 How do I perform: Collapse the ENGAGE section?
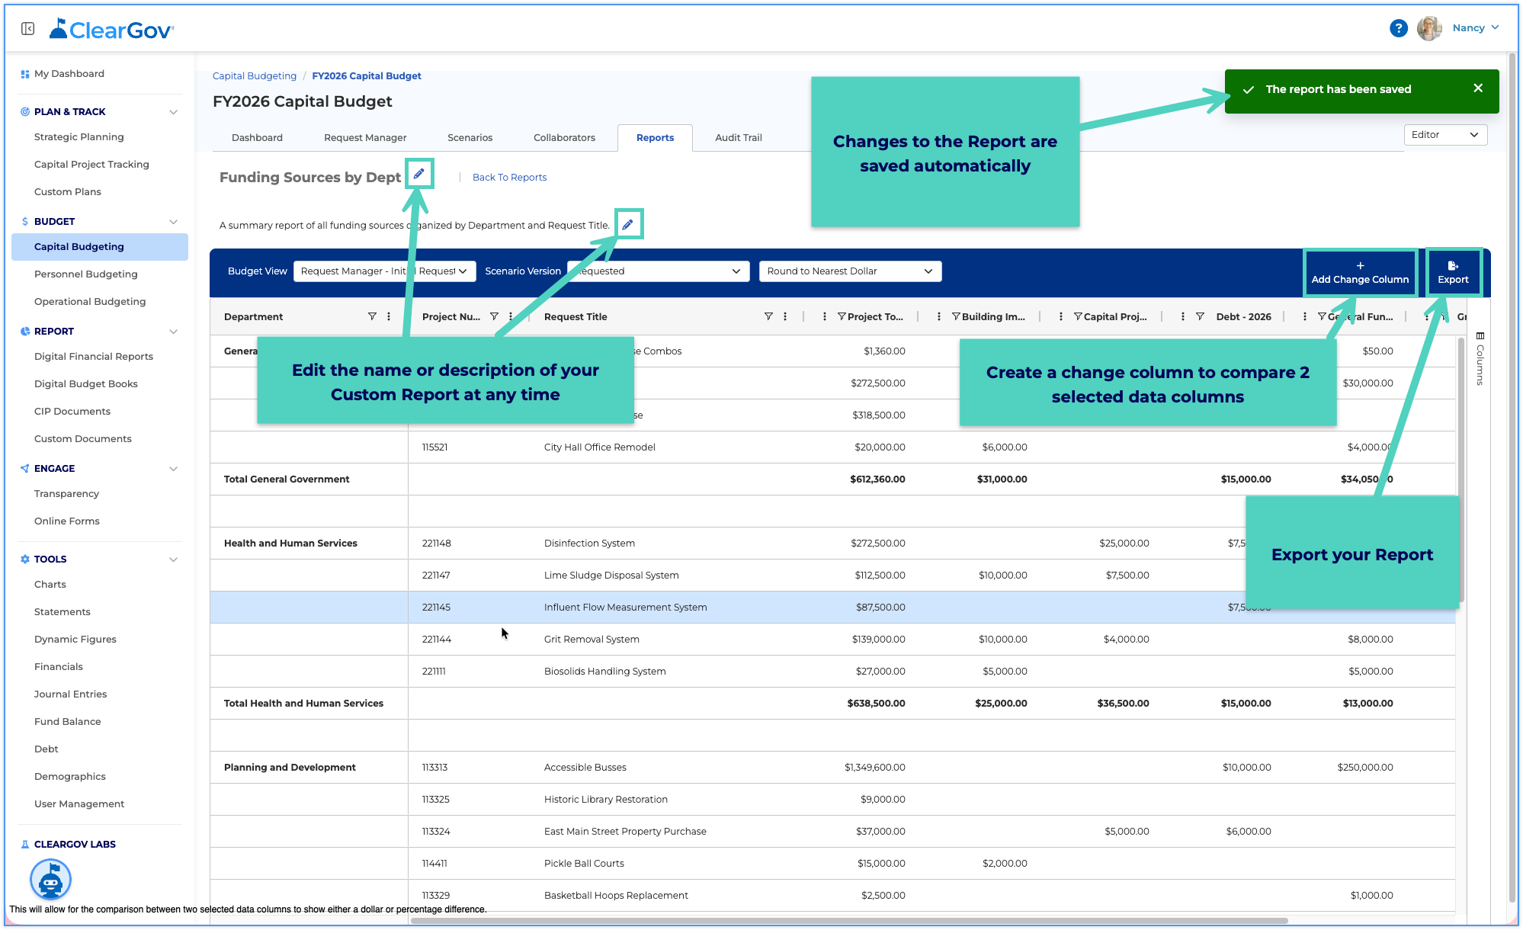click(173, 469)
